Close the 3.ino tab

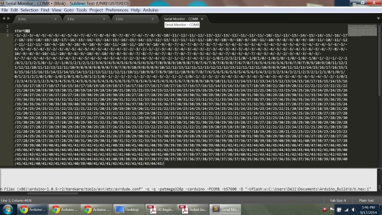(x=104, y=19)
